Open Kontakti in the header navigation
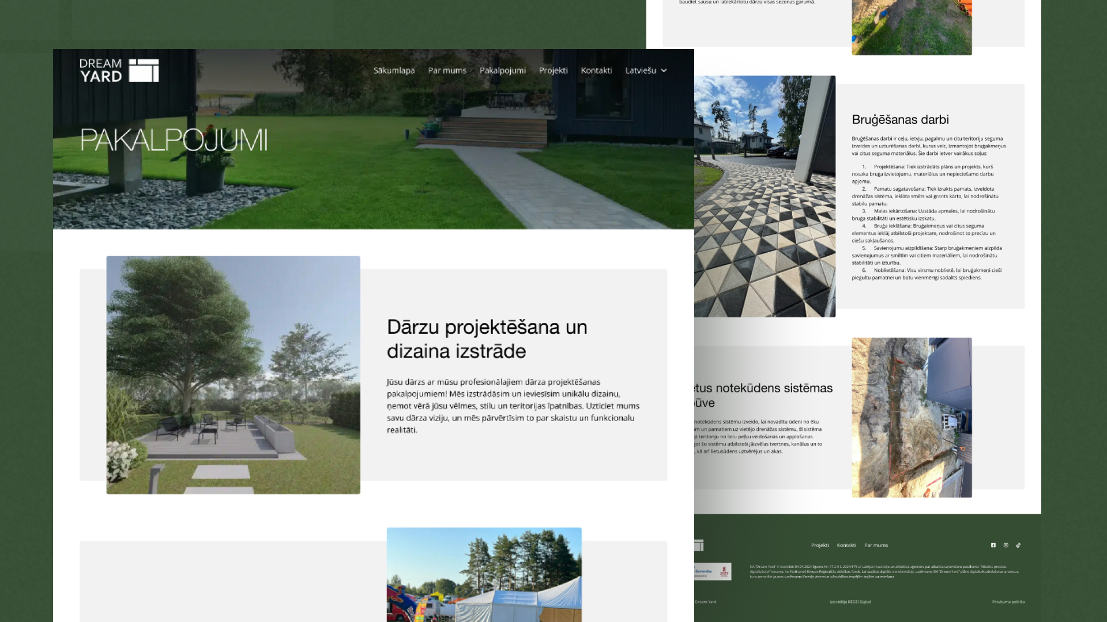Image resolution: width=1107 pixels, height=622 pixels. tap(597, 70)
